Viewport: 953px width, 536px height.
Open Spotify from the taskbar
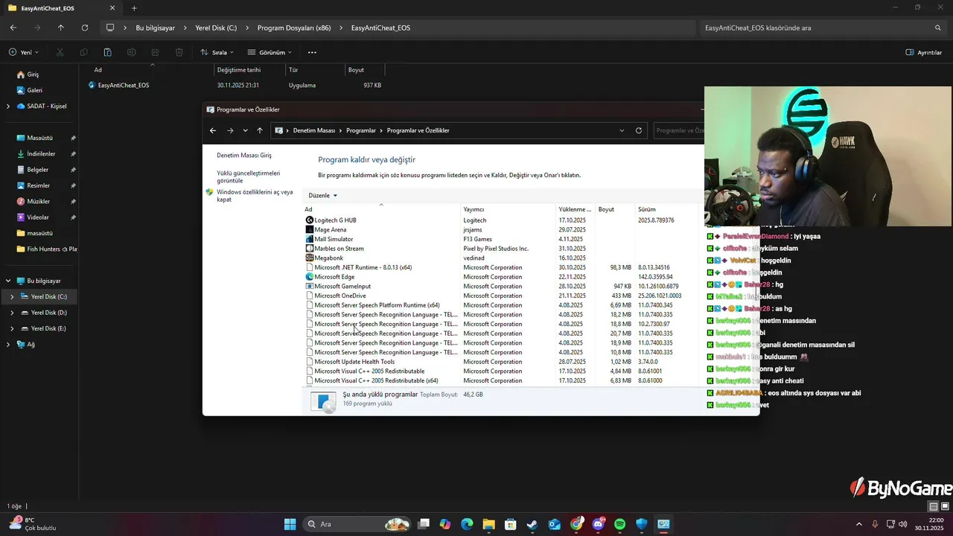coord(620,524)
